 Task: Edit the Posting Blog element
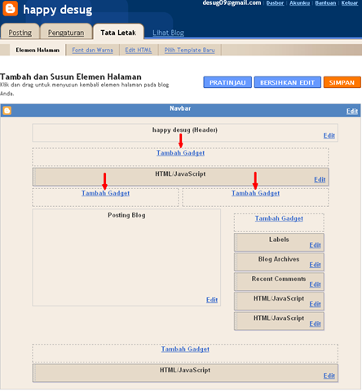click(212, 300)
